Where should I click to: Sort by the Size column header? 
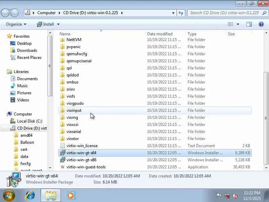point(231,34)
